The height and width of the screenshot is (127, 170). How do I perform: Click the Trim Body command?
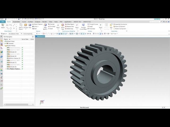coord(52,26)
